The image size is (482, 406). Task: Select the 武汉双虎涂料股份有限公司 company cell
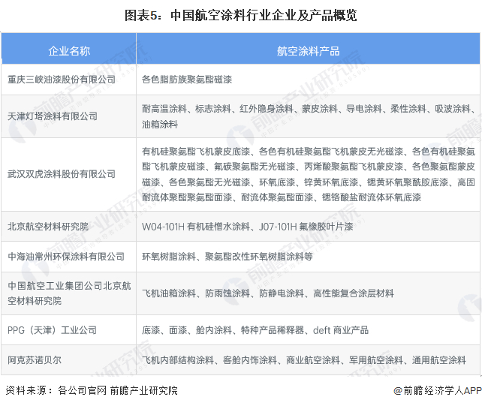(x=69, y=174)
